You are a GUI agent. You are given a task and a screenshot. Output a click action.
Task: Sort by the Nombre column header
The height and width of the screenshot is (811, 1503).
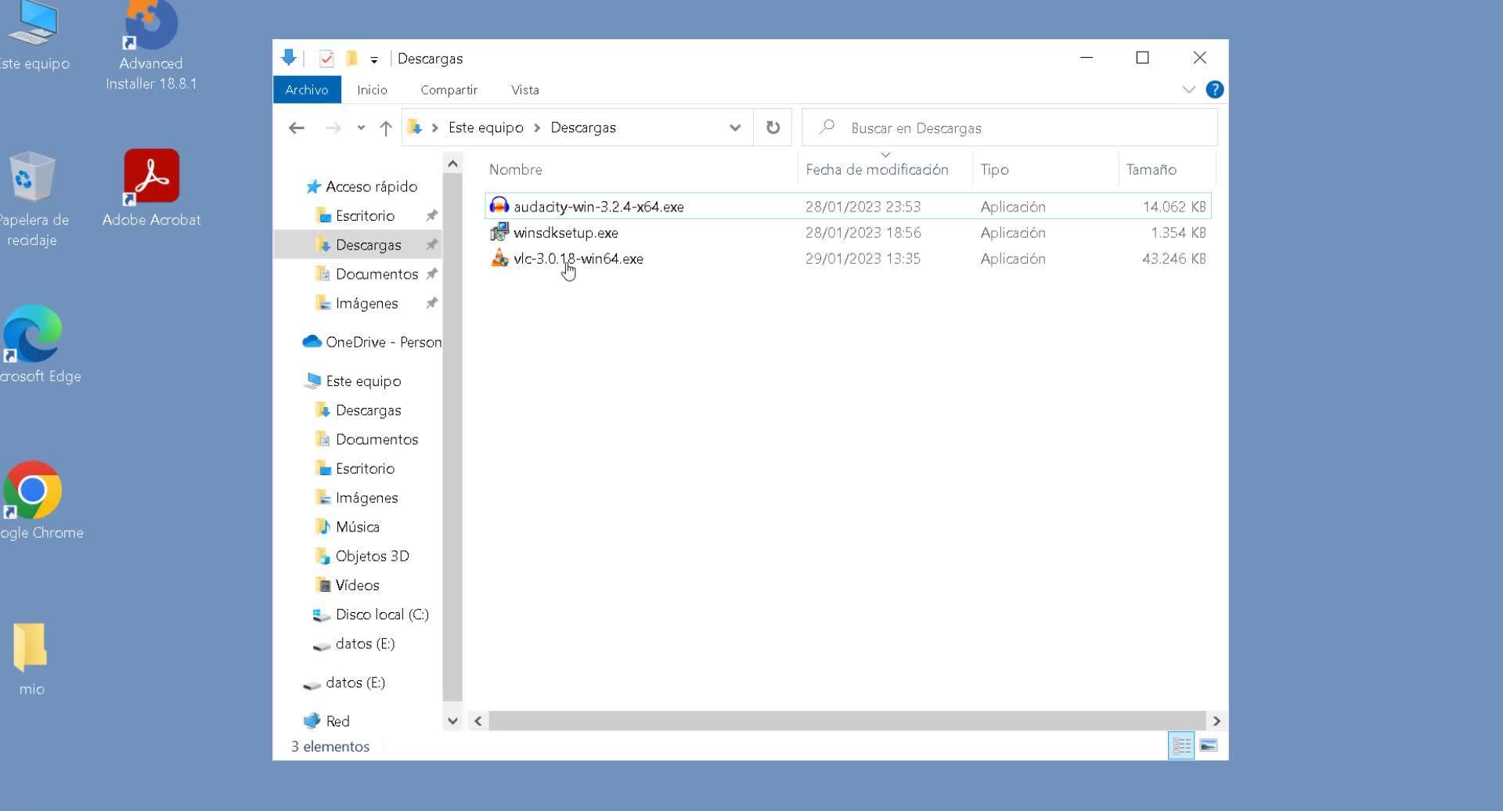pos(515,169)
